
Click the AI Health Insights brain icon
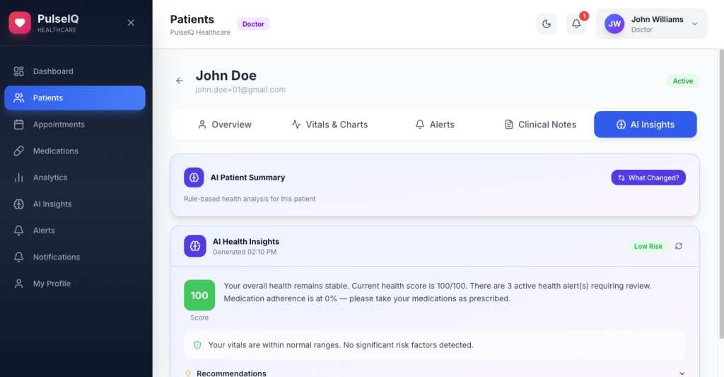coord(195,246)
